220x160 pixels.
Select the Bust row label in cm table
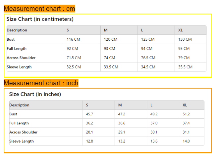11,39
